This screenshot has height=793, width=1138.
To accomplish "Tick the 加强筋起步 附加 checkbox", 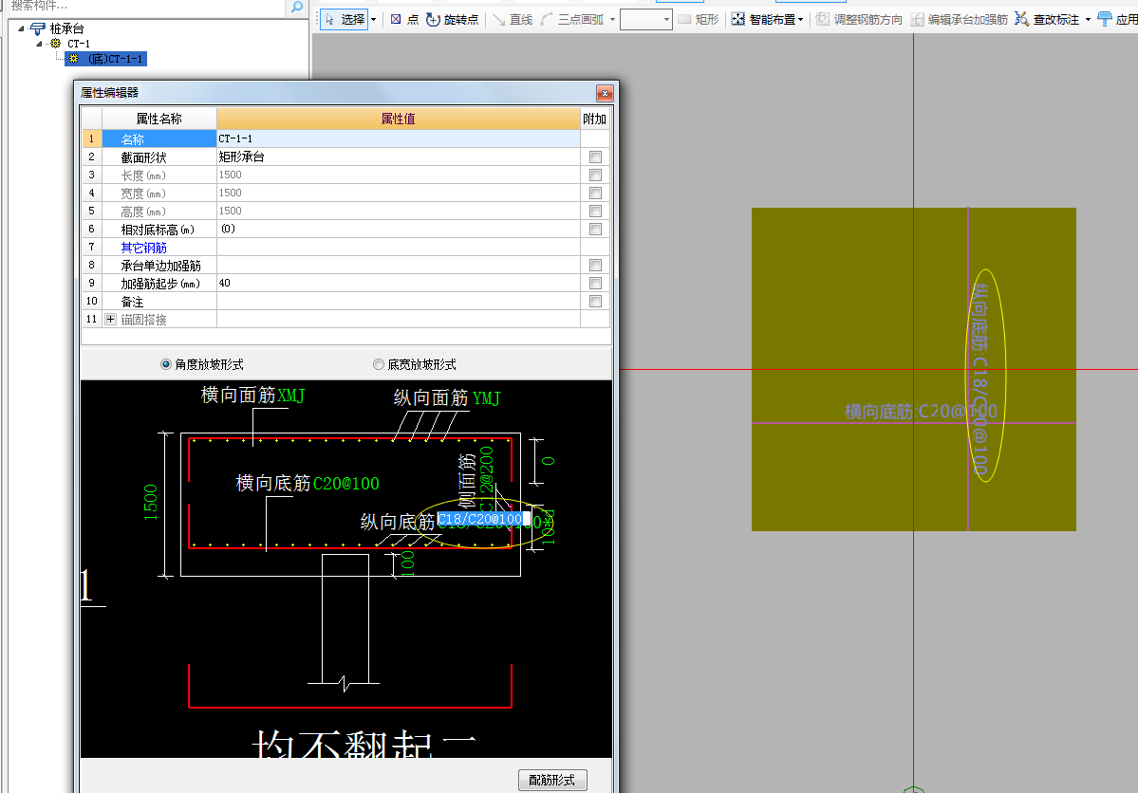I will pos(596,283).
